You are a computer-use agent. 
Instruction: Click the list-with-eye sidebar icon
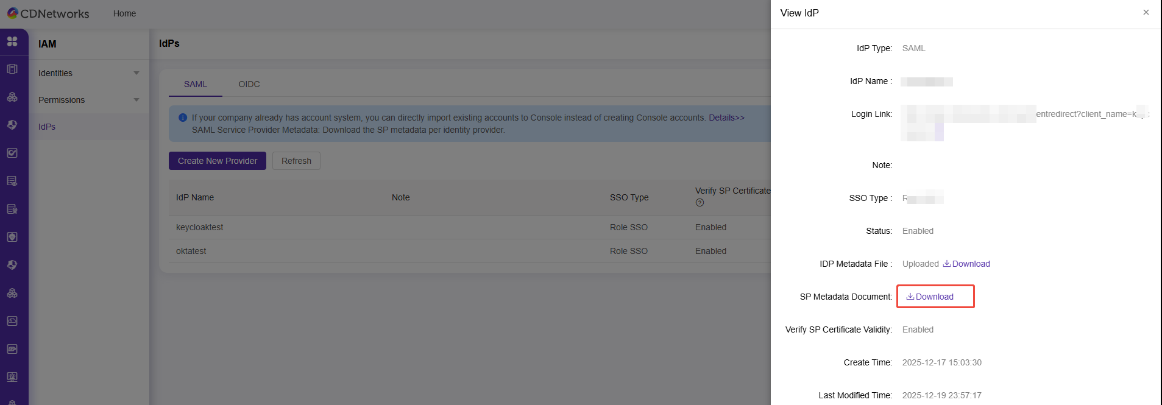pos(12,181)
